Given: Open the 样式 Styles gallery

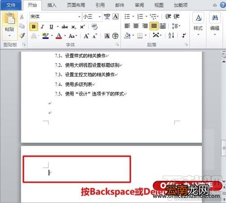Looking at the screenshot, I should [198, 24].
